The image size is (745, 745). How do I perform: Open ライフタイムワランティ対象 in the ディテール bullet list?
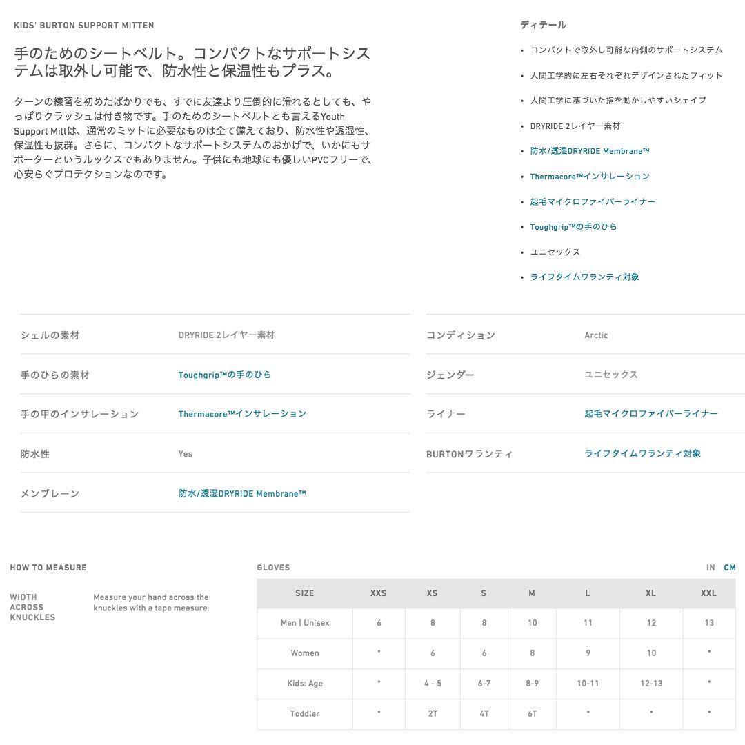(584, 277)
